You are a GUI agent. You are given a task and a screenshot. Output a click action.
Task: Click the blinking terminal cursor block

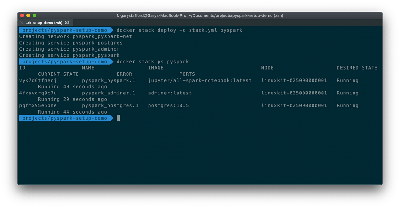pyautogui.click(x=118, y=118)
